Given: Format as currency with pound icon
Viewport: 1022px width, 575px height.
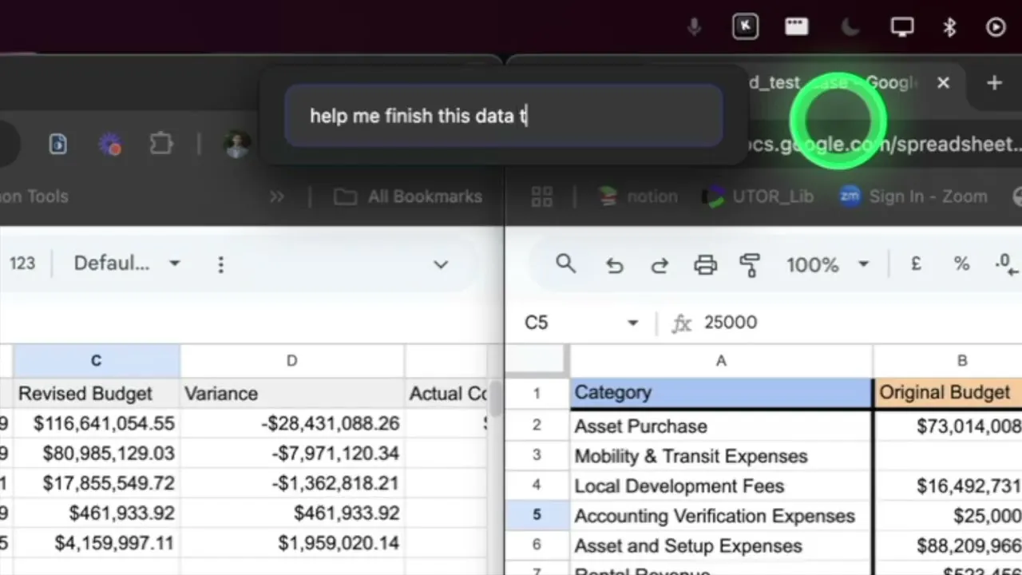Looking at the screenshot, I should pyautogui.click(x=916, y=264).
